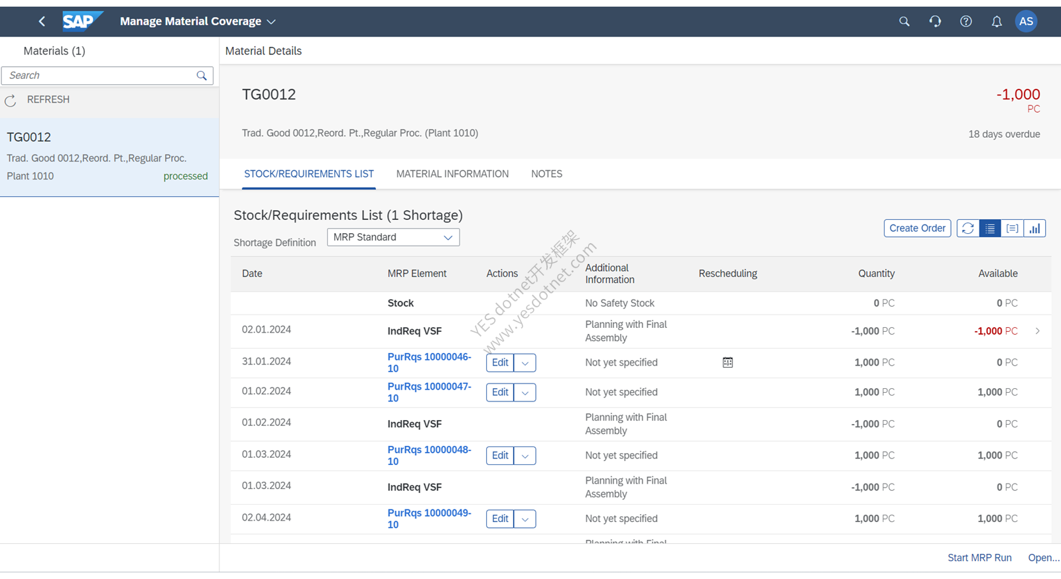Open PurRqs 10000049-10 link
Image resolution: width=1061 pixels, height=579 pixels.
pos(429,519)
